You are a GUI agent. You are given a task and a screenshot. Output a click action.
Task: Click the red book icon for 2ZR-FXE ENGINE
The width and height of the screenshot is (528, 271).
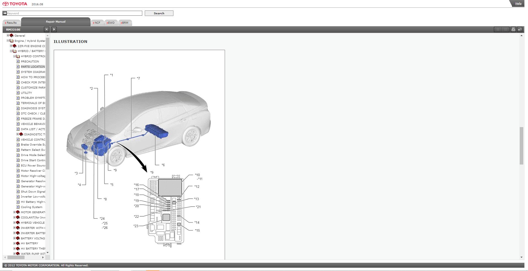(x=15, y=46)
